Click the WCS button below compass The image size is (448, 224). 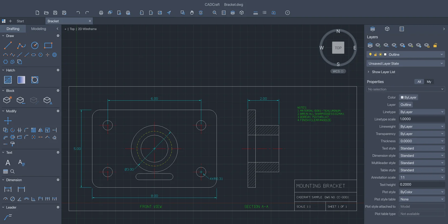(338, 71)
